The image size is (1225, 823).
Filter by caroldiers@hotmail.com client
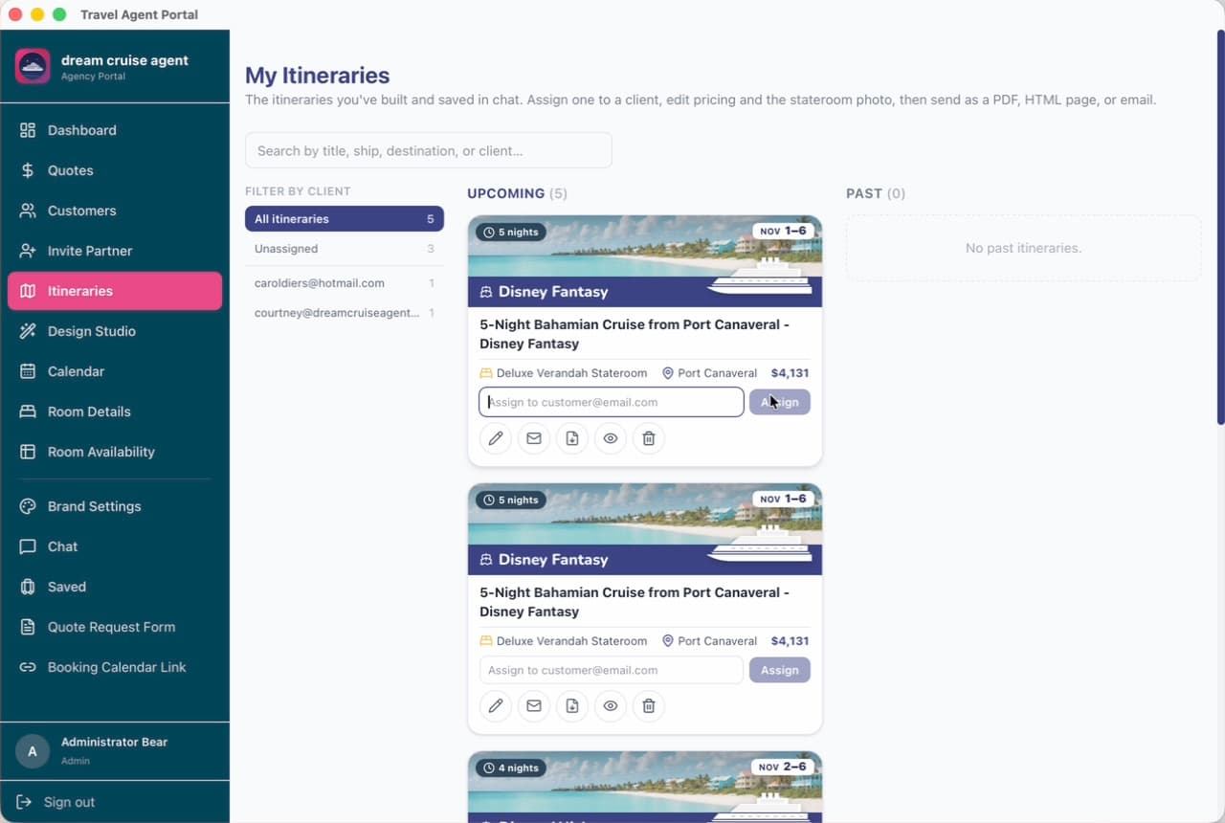pos(345,283)
